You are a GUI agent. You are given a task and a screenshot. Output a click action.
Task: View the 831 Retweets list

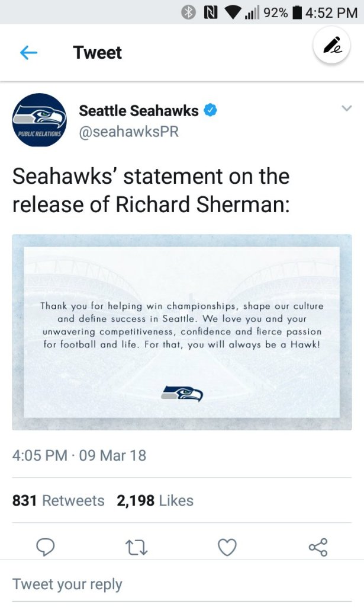tap(58, 500)
